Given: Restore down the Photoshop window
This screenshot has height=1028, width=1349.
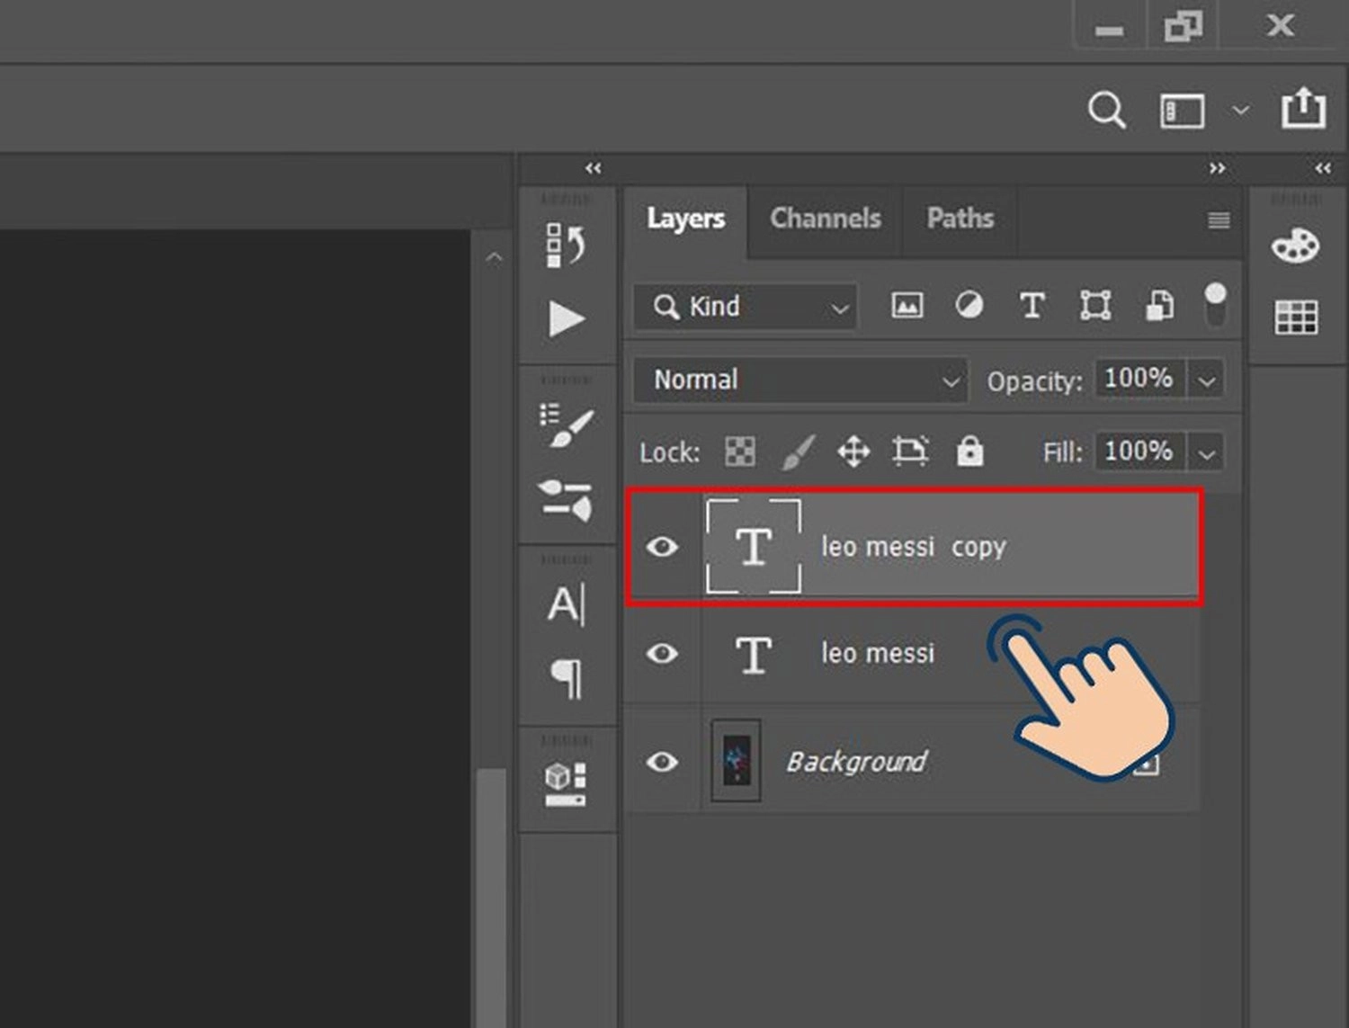Looking at the screenshot, I should pos(1184,27).
